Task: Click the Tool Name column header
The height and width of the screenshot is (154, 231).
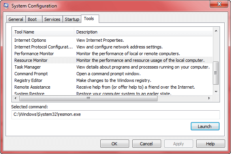Action: (x=43, y=32)
